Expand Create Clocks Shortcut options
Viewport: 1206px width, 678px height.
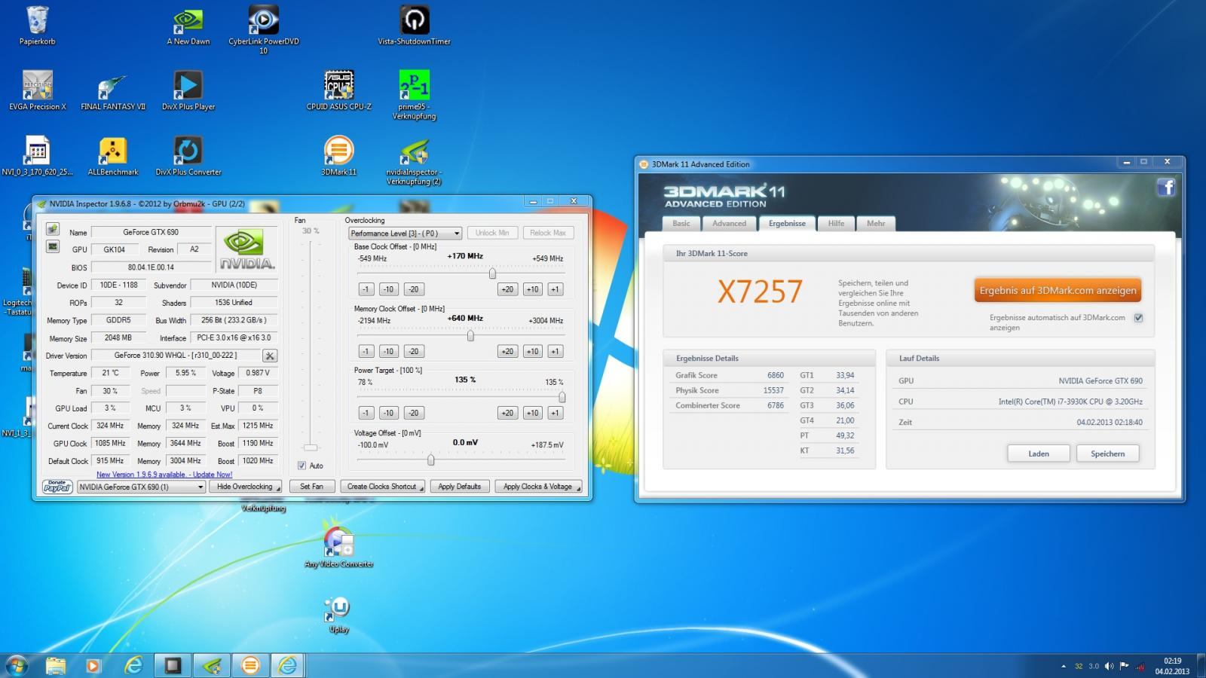pos(383,487)
